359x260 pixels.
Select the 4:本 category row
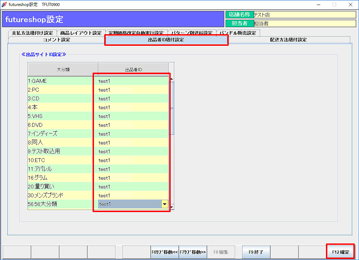pos(63,107)
